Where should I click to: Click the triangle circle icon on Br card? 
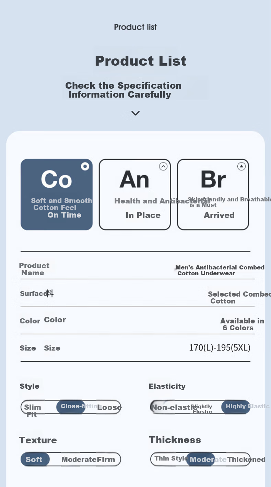[241, 167]
